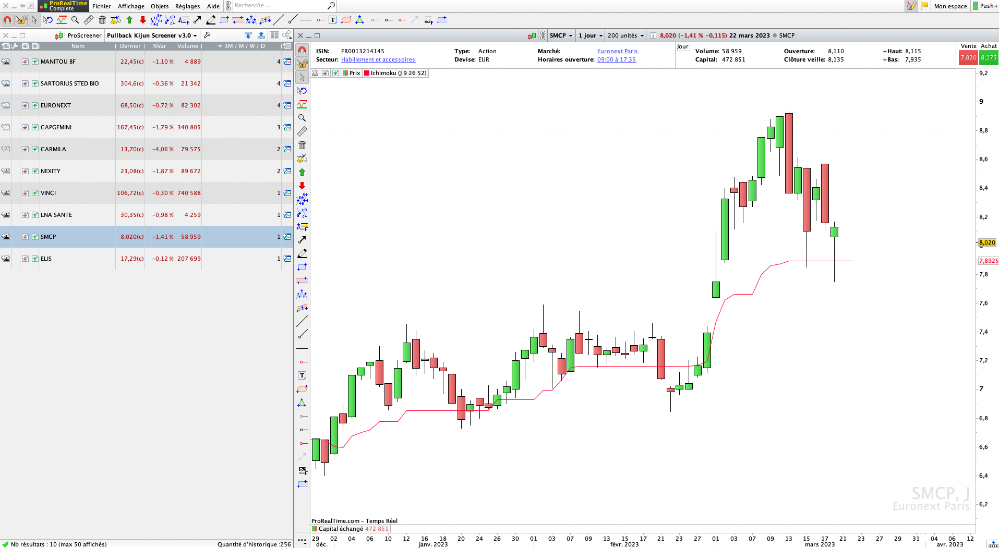Click the export up-arrow icon in ProScreener header
Screen dimensions: 999x548
coord(261,35)
